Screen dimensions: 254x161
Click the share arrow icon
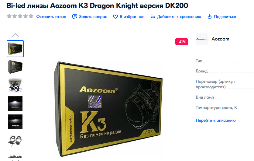(210, 16)
